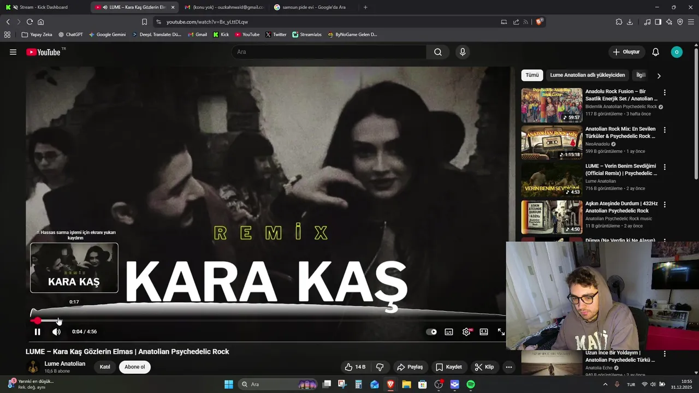The height and width of the screenshot is (393, 699).
Task: Go to browser home page icon
Action: [40, 22]
